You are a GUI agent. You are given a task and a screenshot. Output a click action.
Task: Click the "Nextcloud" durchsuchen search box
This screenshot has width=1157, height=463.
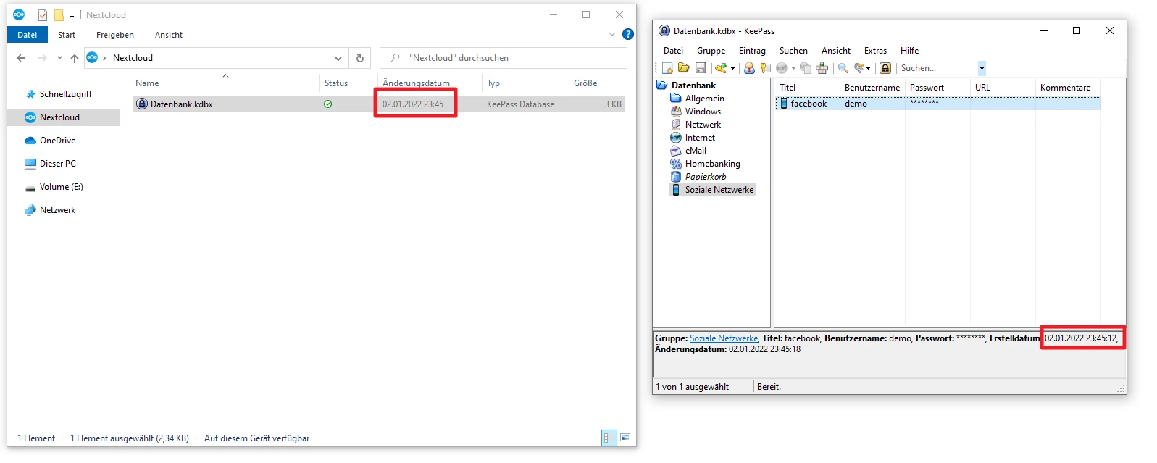tap(504, 58)
